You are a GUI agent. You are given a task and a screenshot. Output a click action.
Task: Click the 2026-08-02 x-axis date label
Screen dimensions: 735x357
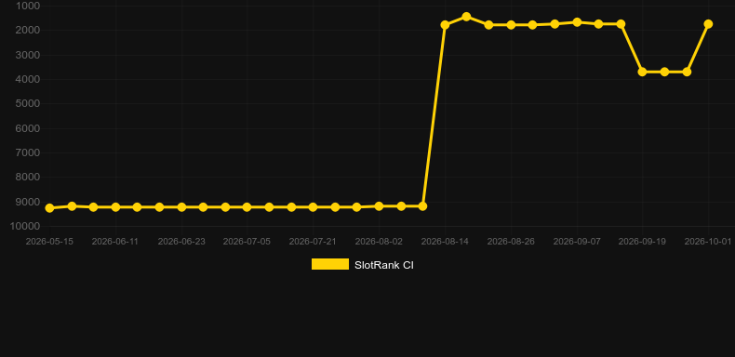point(379,242)
